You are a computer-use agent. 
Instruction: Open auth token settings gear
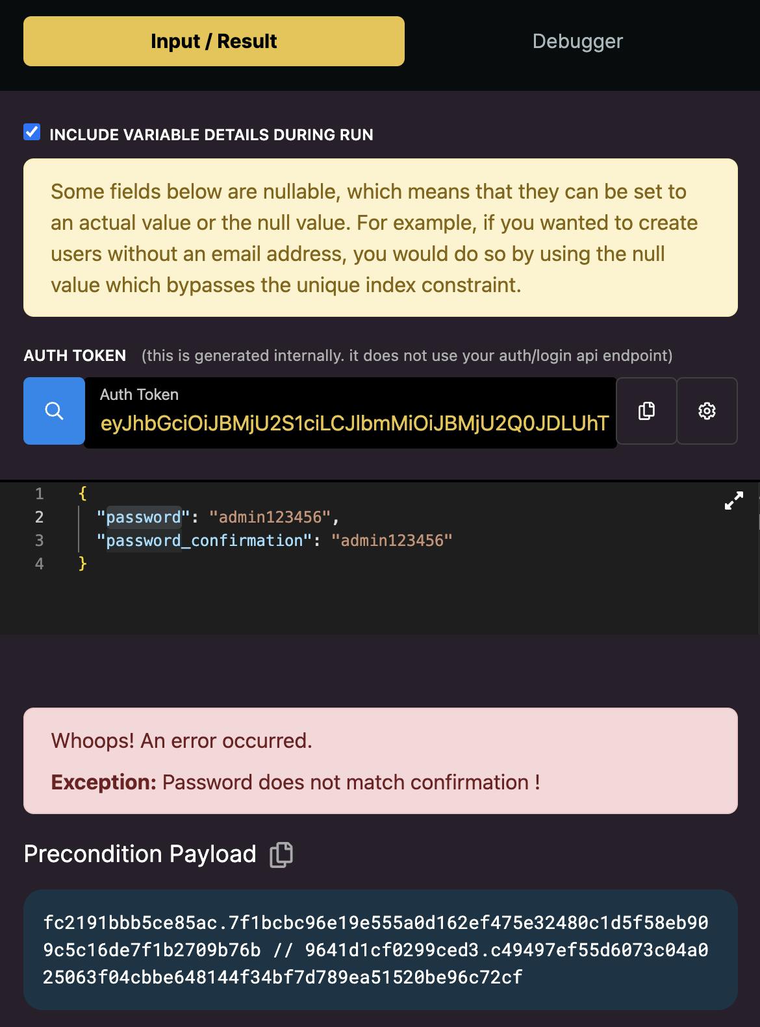coord(707,411)
